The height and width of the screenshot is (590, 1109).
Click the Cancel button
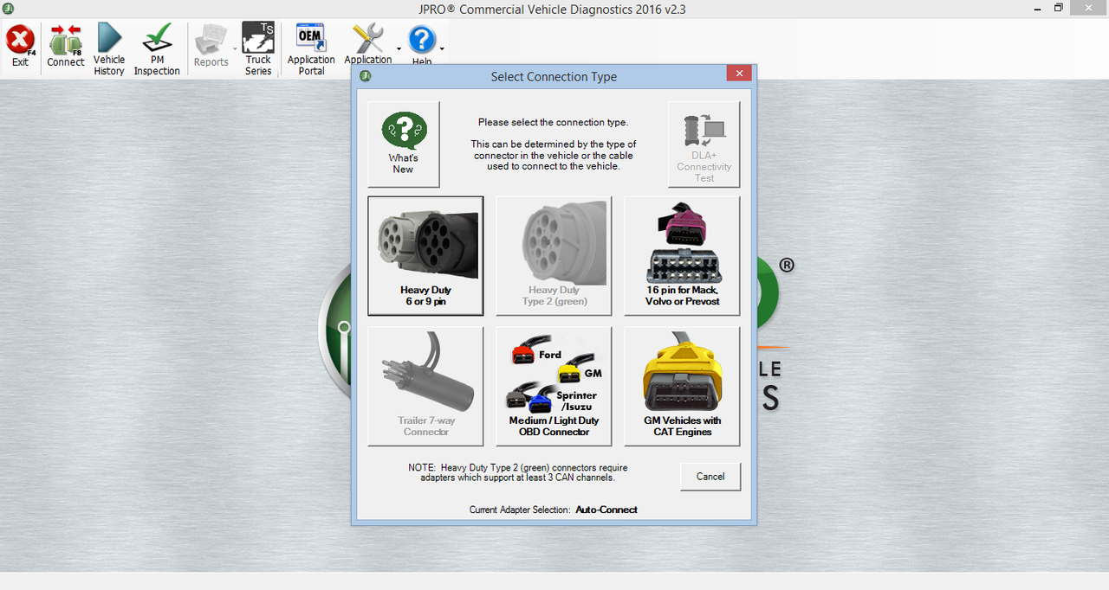(x=710, y=477)
